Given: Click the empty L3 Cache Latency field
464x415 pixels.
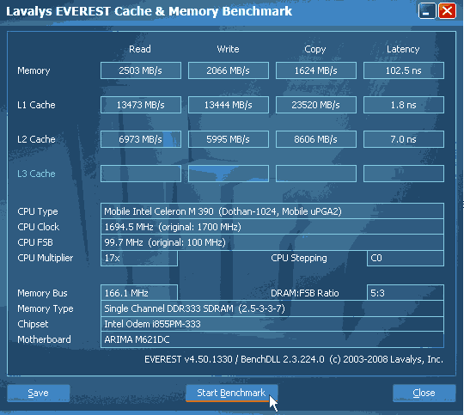Looking at the screenshot, I should coord(404,174).
